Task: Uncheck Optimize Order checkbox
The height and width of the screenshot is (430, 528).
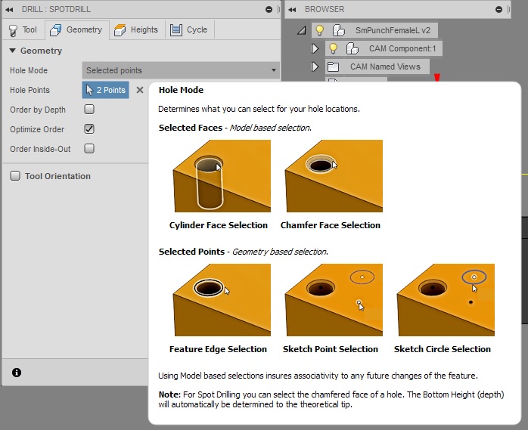Action: coord(89,129)
